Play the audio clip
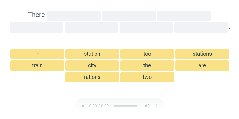Viewport: 239px width, 119px height. [83, 106]
